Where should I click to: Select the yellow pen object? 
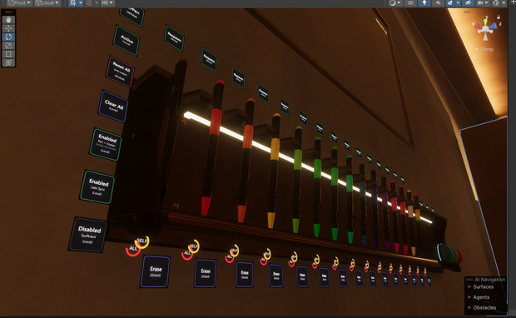(x=274, y=171)
